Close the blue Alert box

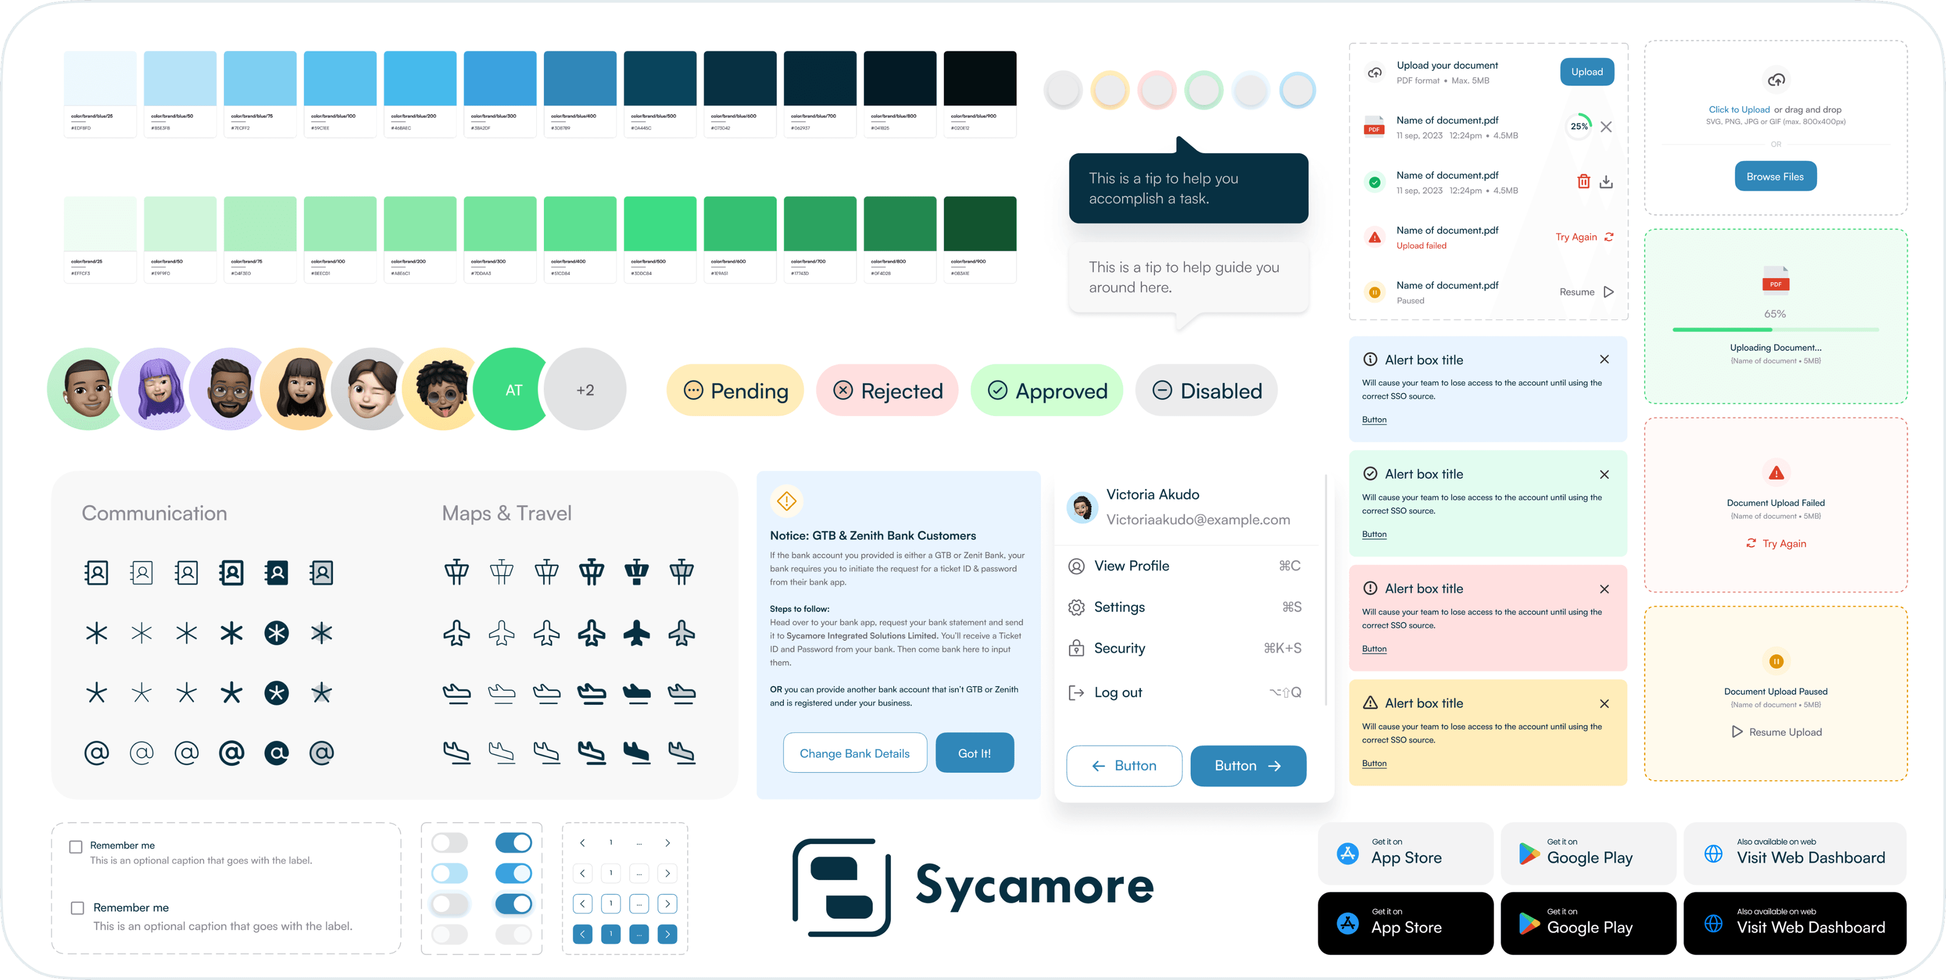tap(1604, 360)
